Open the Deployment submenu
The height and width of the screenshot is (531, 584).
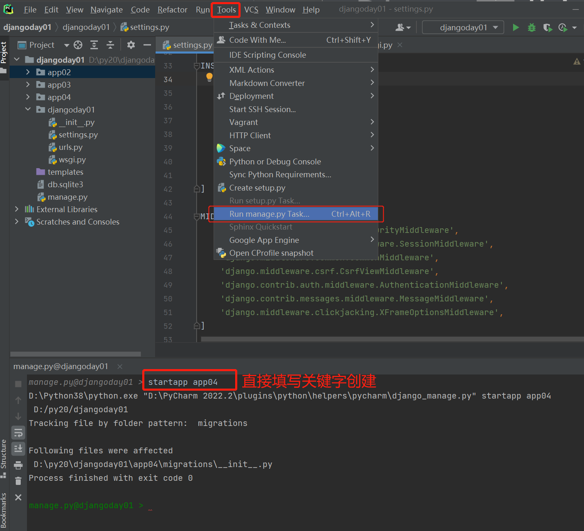pyautogui.click(x=296, y=96)
